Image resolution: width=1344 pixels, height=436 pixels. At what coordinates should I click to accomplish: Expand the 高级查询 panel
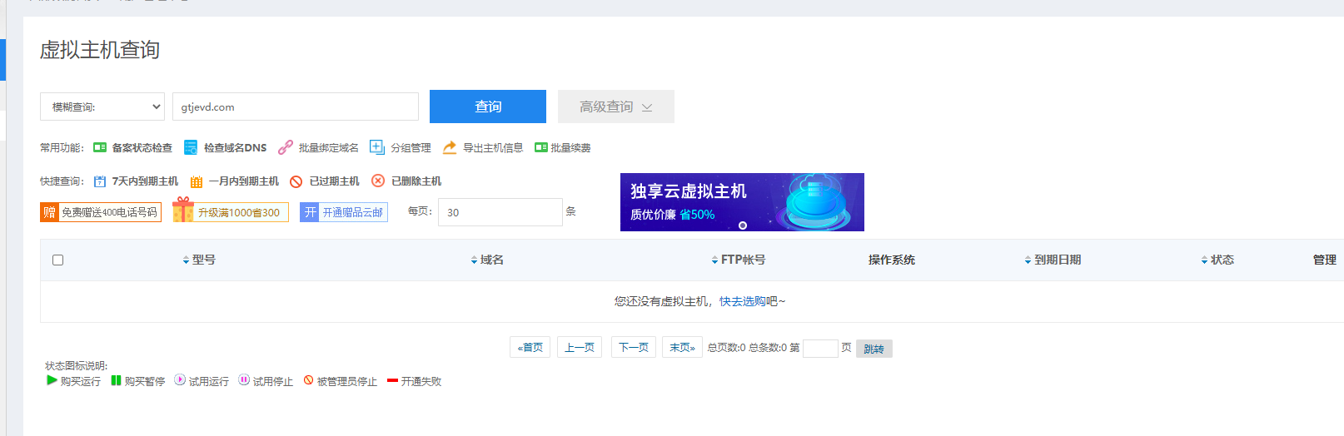pos(615,107)
